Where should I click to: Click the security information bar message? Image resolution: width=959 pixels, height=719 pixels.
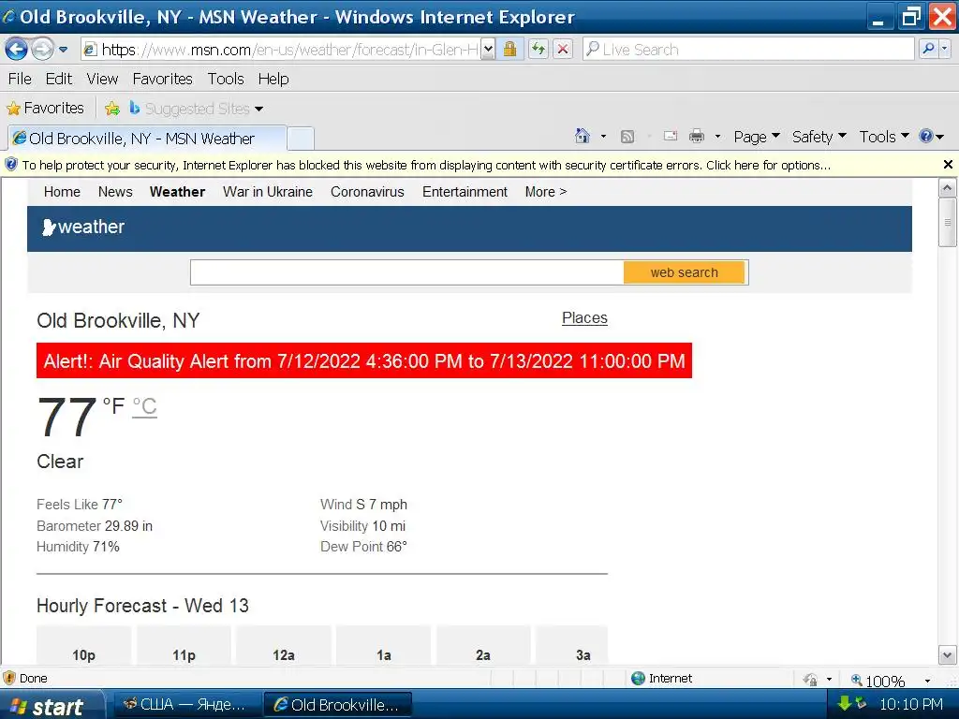[426, 165]
